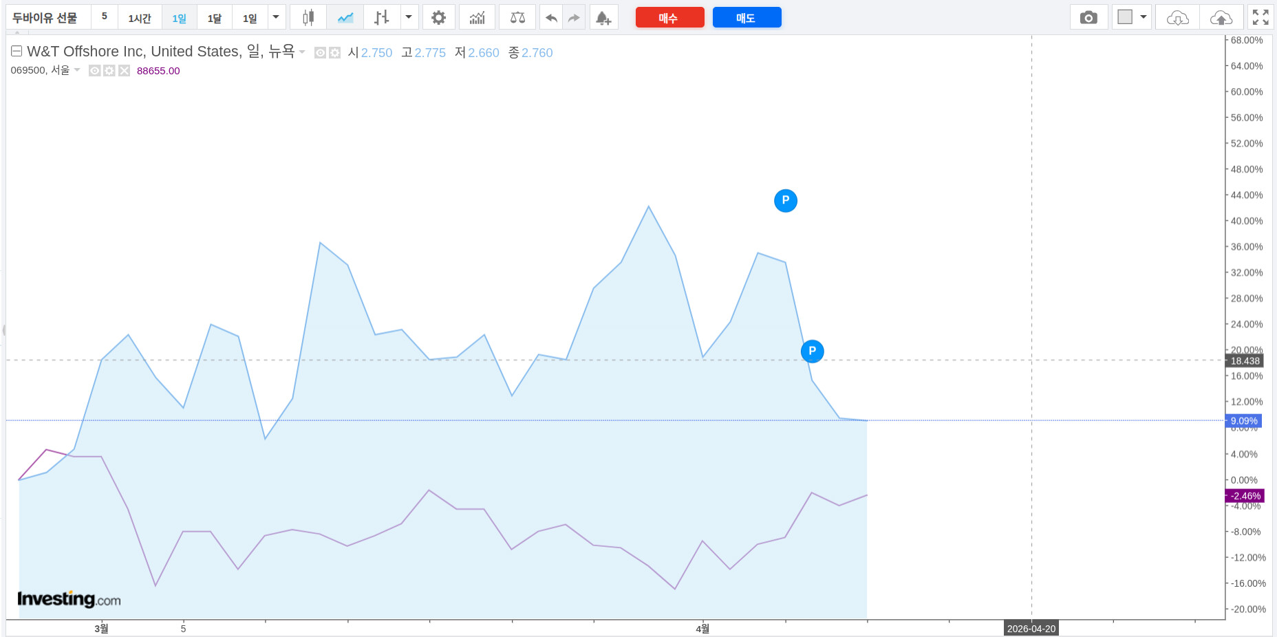Screen dimensions: 1277x637
Task: Select the area line chart type
Action: point(345,18)
